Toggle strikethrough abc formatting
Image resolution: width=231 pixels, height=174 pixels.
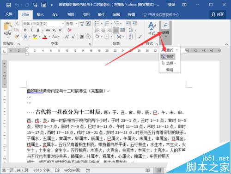pos(48,30)
